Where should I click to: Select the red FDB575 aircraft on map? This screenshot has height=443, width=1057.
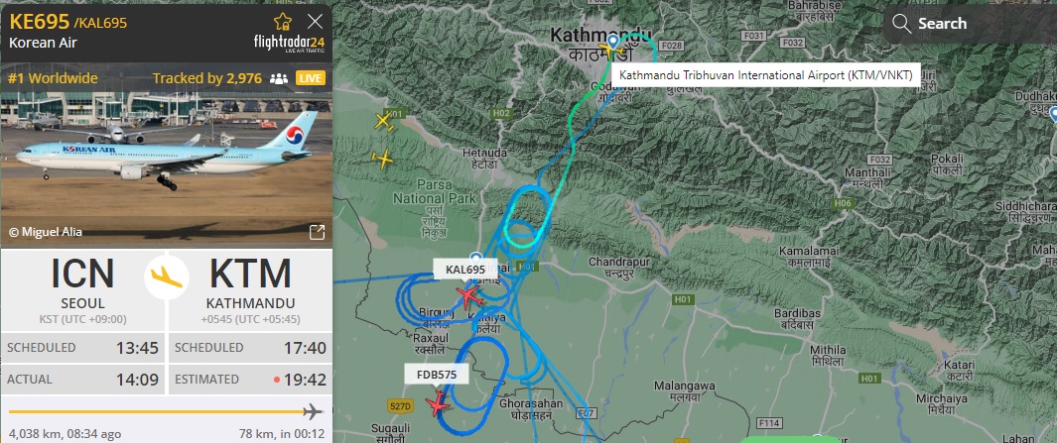[438, 403]
